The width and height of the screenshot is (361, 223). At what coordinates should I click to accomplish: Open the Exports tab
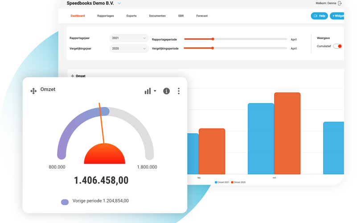click(x=131, y=16)
